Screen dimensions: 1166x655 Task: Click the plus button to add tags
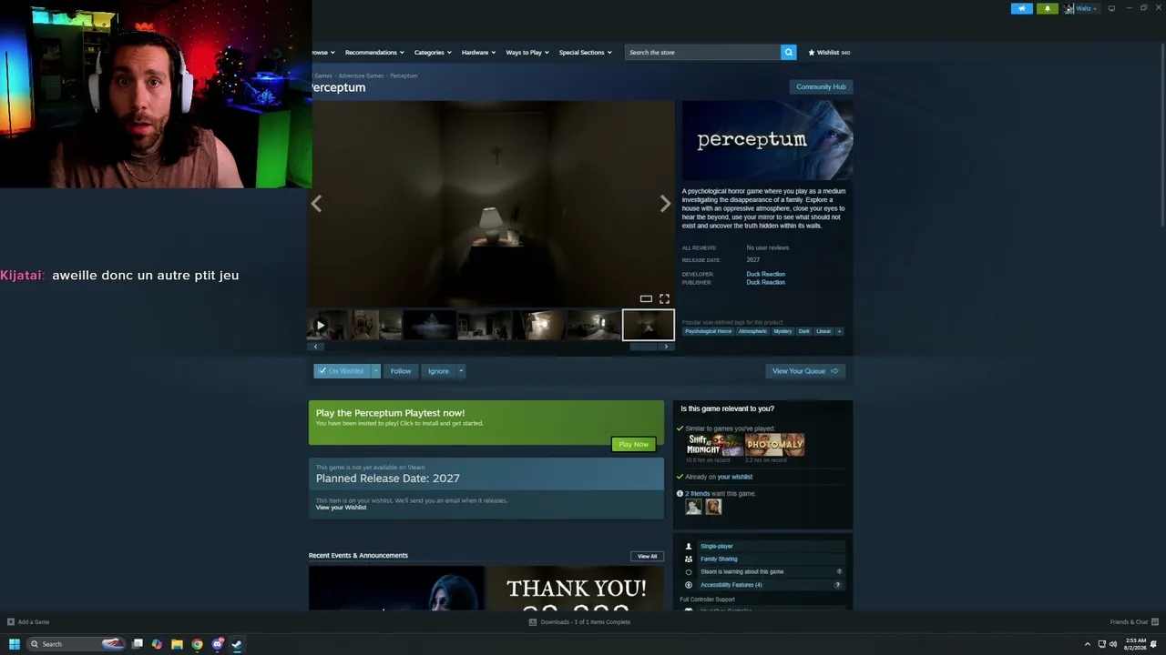point(839,331)
